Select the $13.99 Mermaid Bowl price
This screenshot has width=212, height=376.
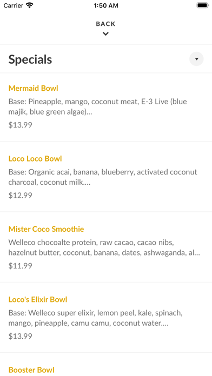(21, 125)
